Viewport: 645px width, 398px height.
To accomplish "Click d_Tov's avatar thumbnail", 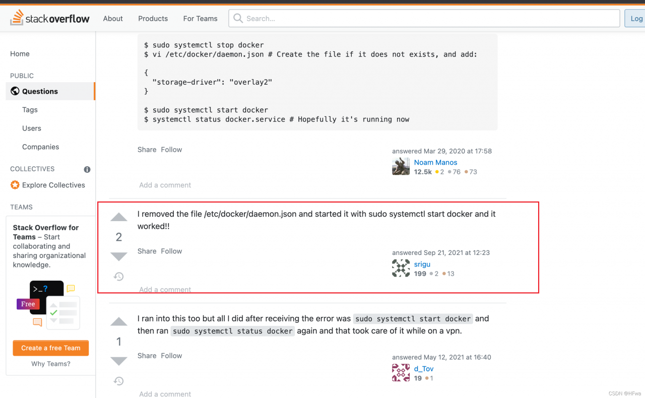I will tap(401, 372).
